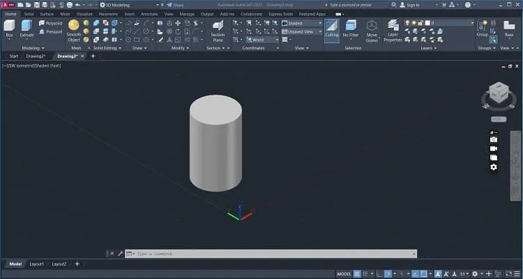The height and width of the screenshot is (279, 523).
Task: Open the Shaded visual style dropdown
Action: click(302, 23)
